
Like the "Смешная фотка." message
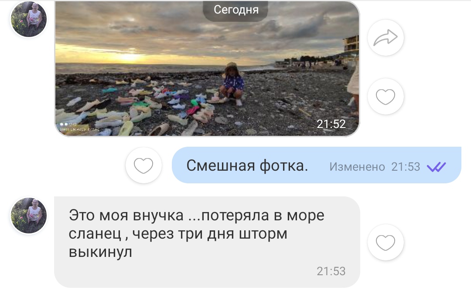pyautogui.click(x=143, y=165)
